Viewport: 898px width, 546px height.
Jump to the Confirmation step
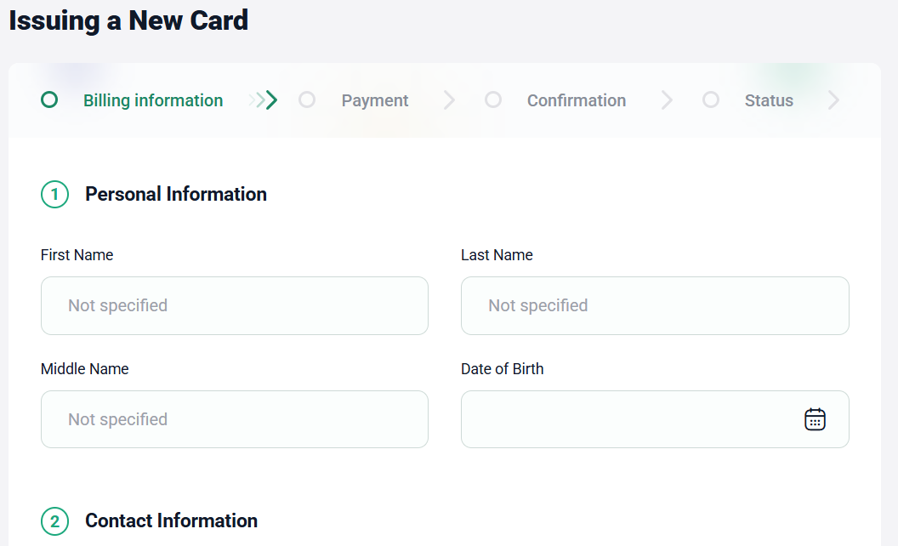click(x=577, y=100)
